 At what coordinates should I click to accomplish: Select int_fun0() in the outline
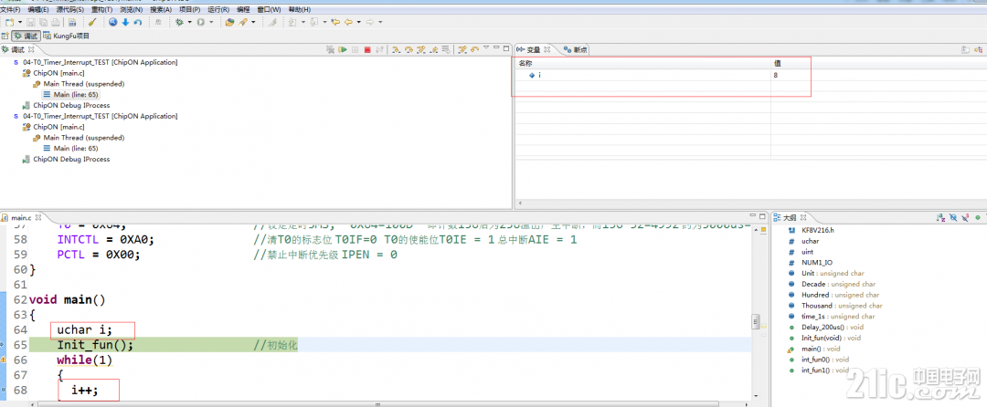point(818,360)
